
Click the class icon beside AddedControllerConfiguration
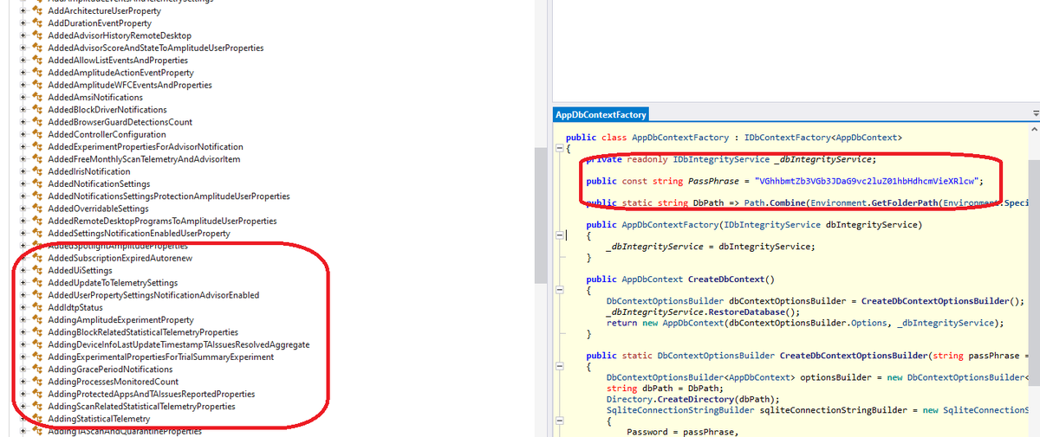[x=36, y=135]
